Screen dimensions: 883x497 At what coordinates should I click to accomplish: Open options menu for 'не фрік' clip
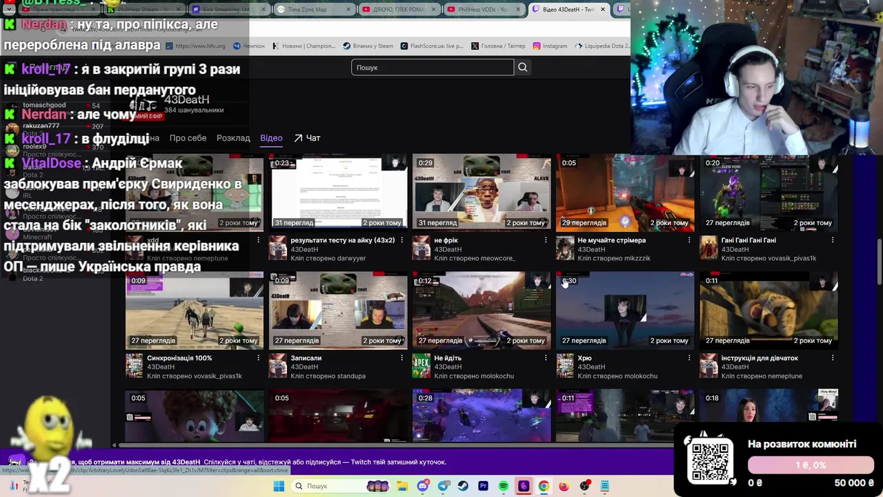(546, 240)
